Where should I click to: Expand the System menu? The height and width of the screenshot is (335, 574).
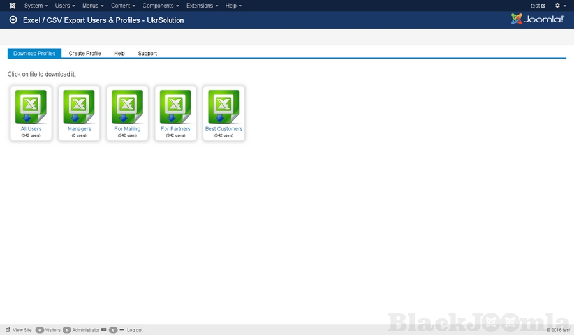[x=36, y=6]
